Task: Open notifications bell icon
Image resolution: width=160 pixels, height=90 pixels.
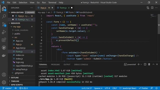Action: click(x=156, y=88)
